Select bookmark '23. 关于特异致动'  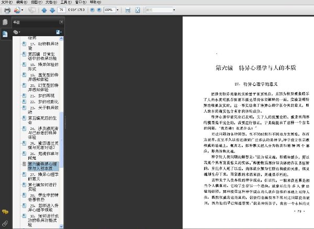[x=43, y=110]
